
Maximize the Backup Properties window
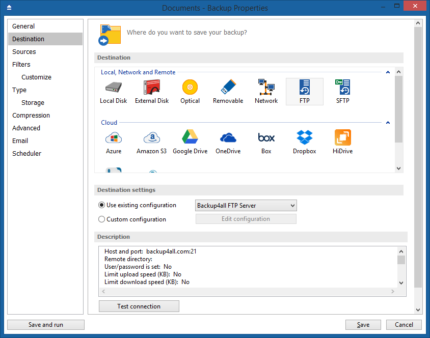tap(396, 6)
